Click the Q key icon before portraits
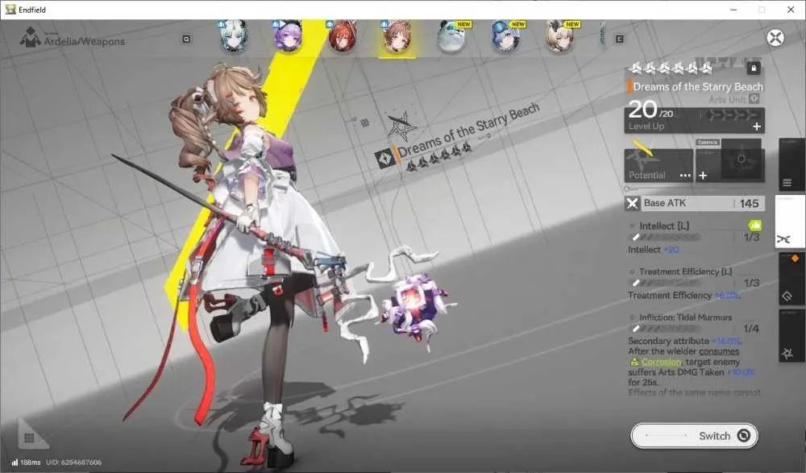This screenshot has height=473, width=806. click(x=186, y=39)
